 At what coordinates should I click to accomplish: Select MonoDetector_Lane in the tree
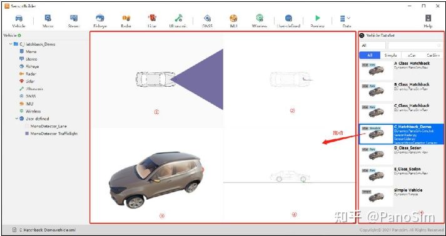coord(46,126)
